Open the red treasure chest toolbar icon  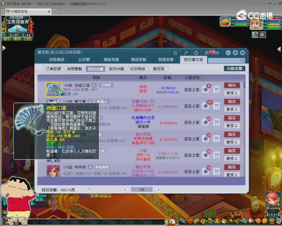pyautogui.click(x=189, y=221)
